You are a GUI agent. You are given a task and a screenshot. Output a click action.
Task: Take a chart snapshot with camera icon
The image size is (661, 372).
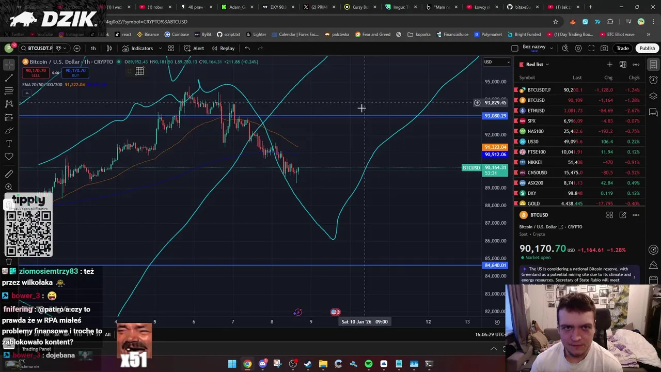pyautogui.click(x=604, y=48)
